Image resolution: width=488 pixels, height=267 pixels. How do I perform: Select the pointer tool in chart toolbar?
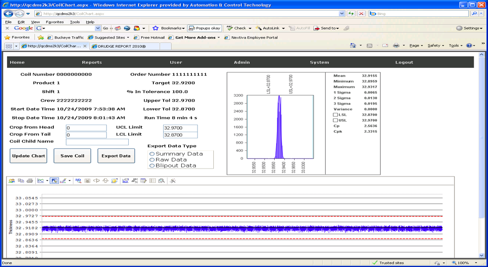54,181
